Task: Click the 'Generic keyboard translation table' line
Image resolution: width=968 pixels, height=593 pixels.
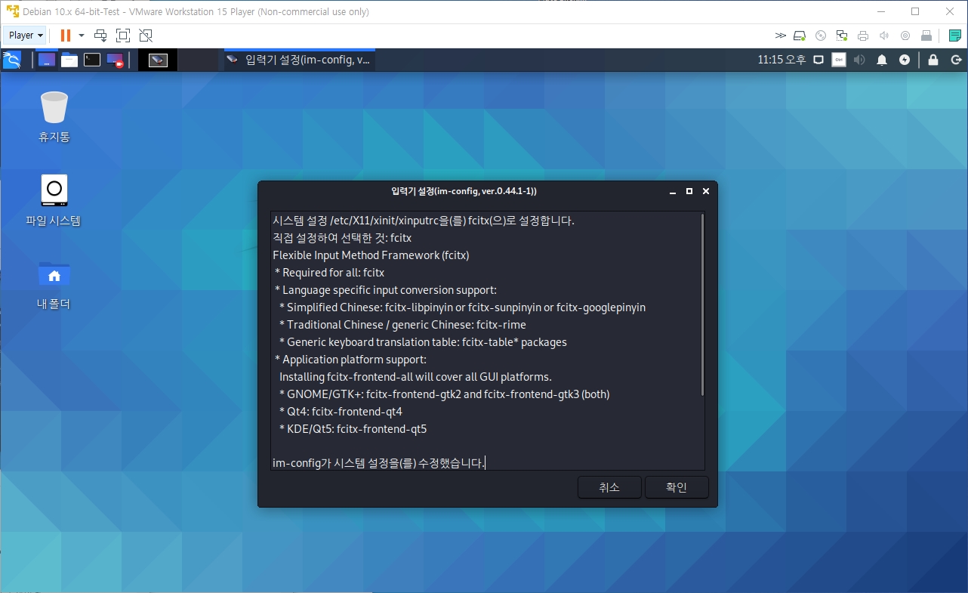Action: (423, 342)
